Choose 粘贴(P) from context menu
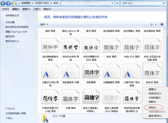 pyautogui.click(x=153, y=108)
